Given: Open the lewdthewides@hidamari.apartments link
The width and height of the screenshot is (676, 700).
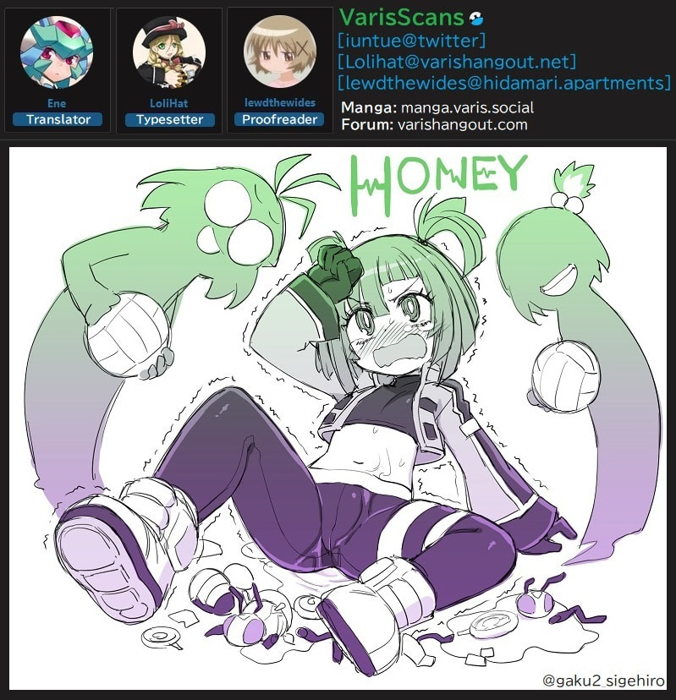Looking at the screenshot, I should click(x=504, y=83).
